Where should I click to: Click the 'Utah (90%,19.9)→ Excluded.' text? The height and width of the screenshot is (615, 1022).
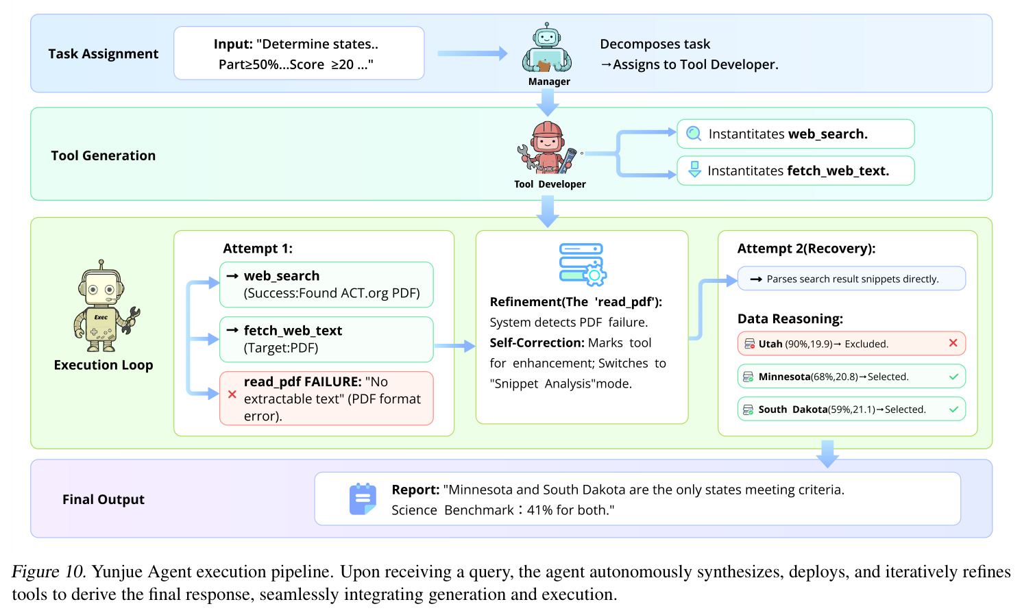click(x=823, y=344)
